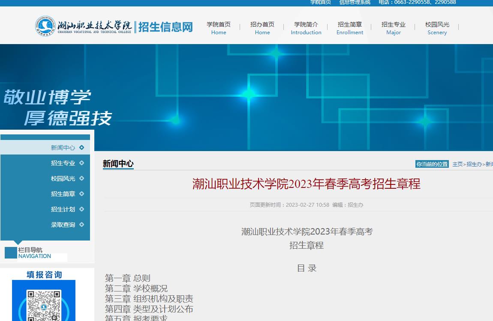Click 主页 in the breadcrumb
This screenshot has height=321, width=493.
click(x=457, y=164)
